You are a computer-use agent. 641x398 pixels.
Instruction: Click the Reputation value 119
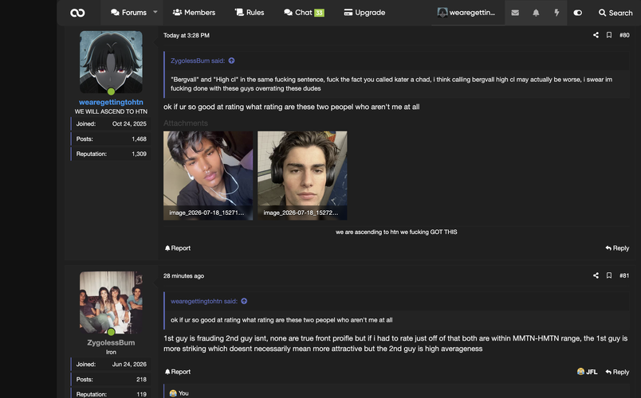(141, 394)
